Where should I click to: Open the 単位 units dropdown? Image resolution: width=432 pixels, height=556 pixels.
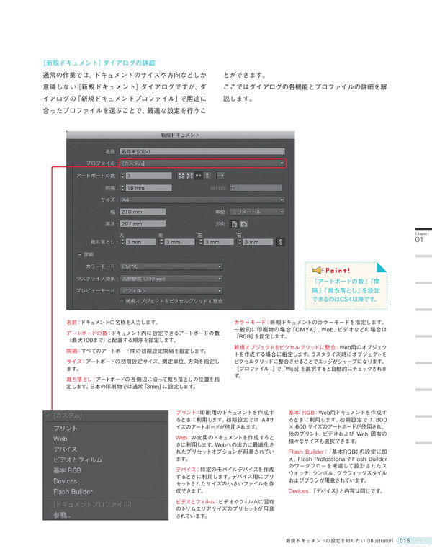[x=256, y=212]
